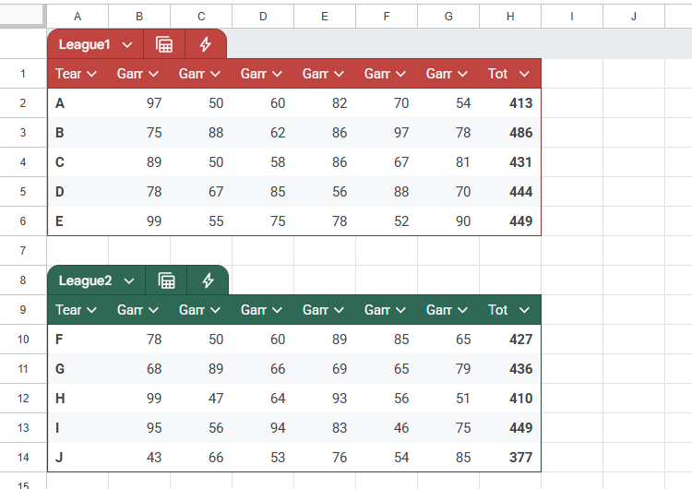Open League1 Total column dropdown arrow
The width and height of the screenshot is (692, 489).
coord(524,74)
